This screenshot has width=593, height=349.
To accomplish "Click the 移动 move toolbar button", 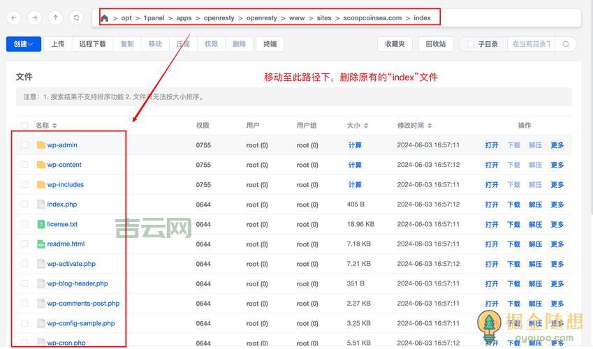I will tap(155, 44).
